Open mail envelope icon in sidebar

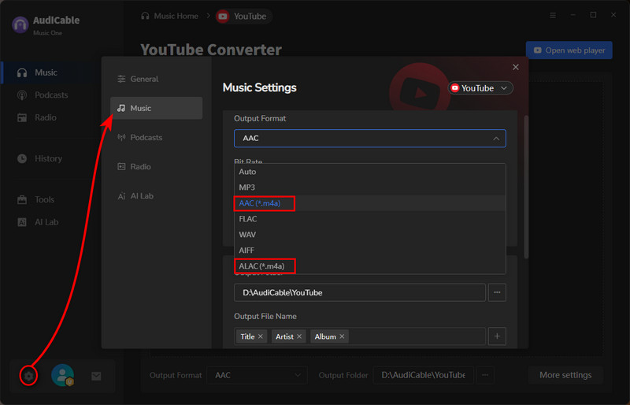[96, 376]
